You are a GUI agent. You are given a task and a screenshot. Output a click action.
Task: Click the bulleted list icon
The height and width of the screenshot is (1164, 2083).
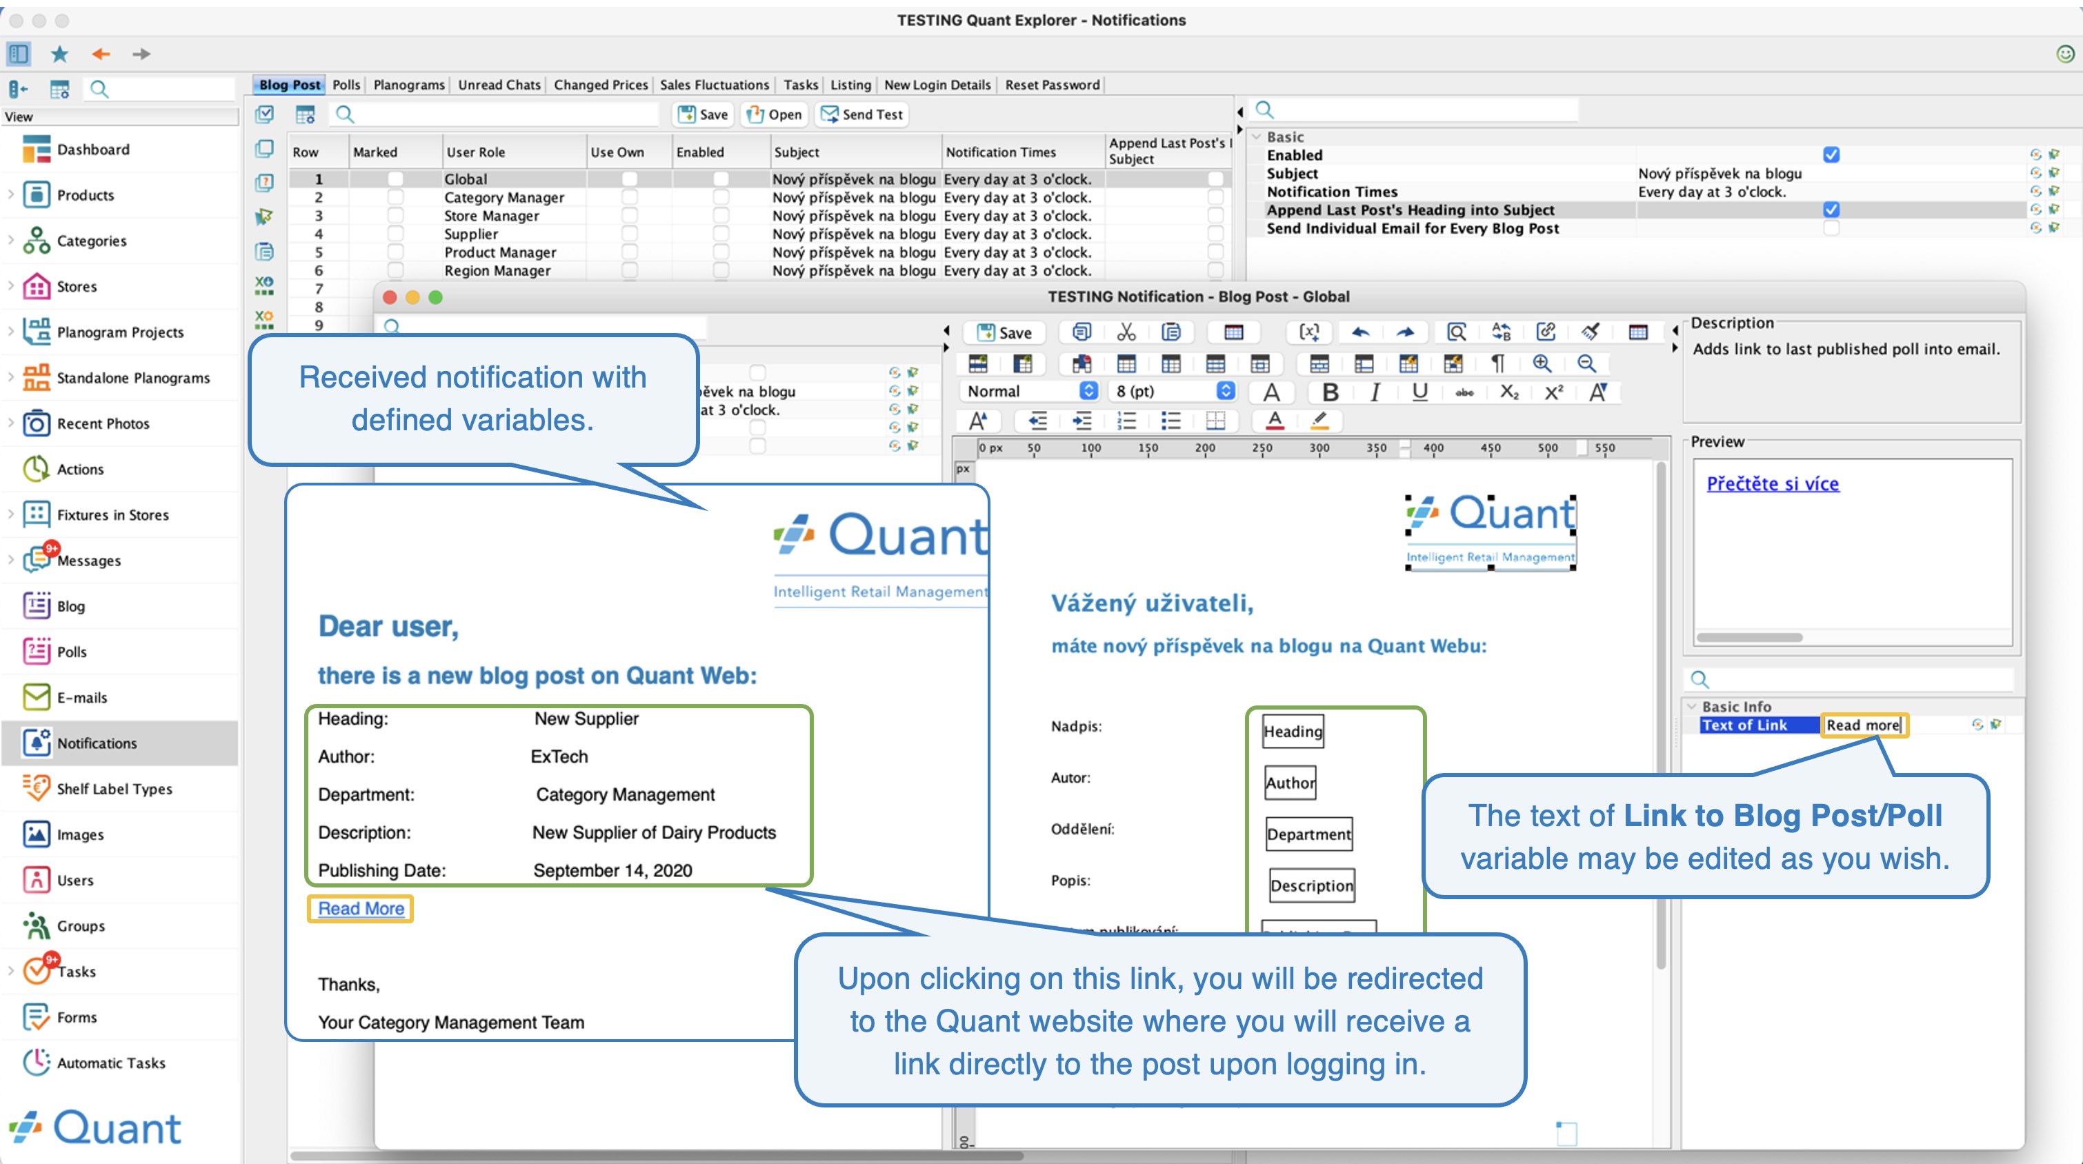[1170, 421]
